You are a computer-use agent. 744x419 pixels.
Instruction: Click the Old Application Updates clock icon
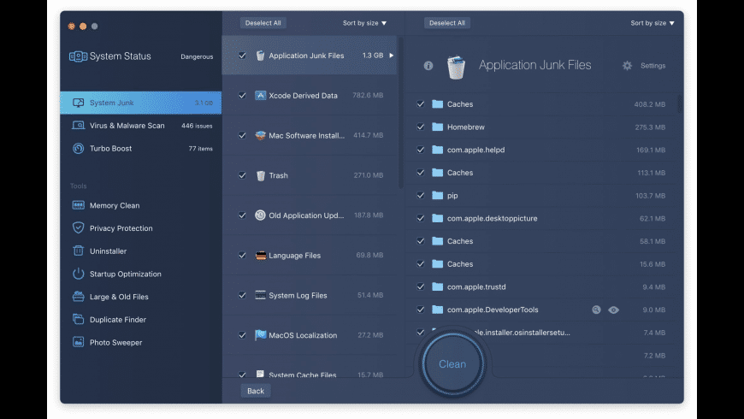tap(260, 215)
